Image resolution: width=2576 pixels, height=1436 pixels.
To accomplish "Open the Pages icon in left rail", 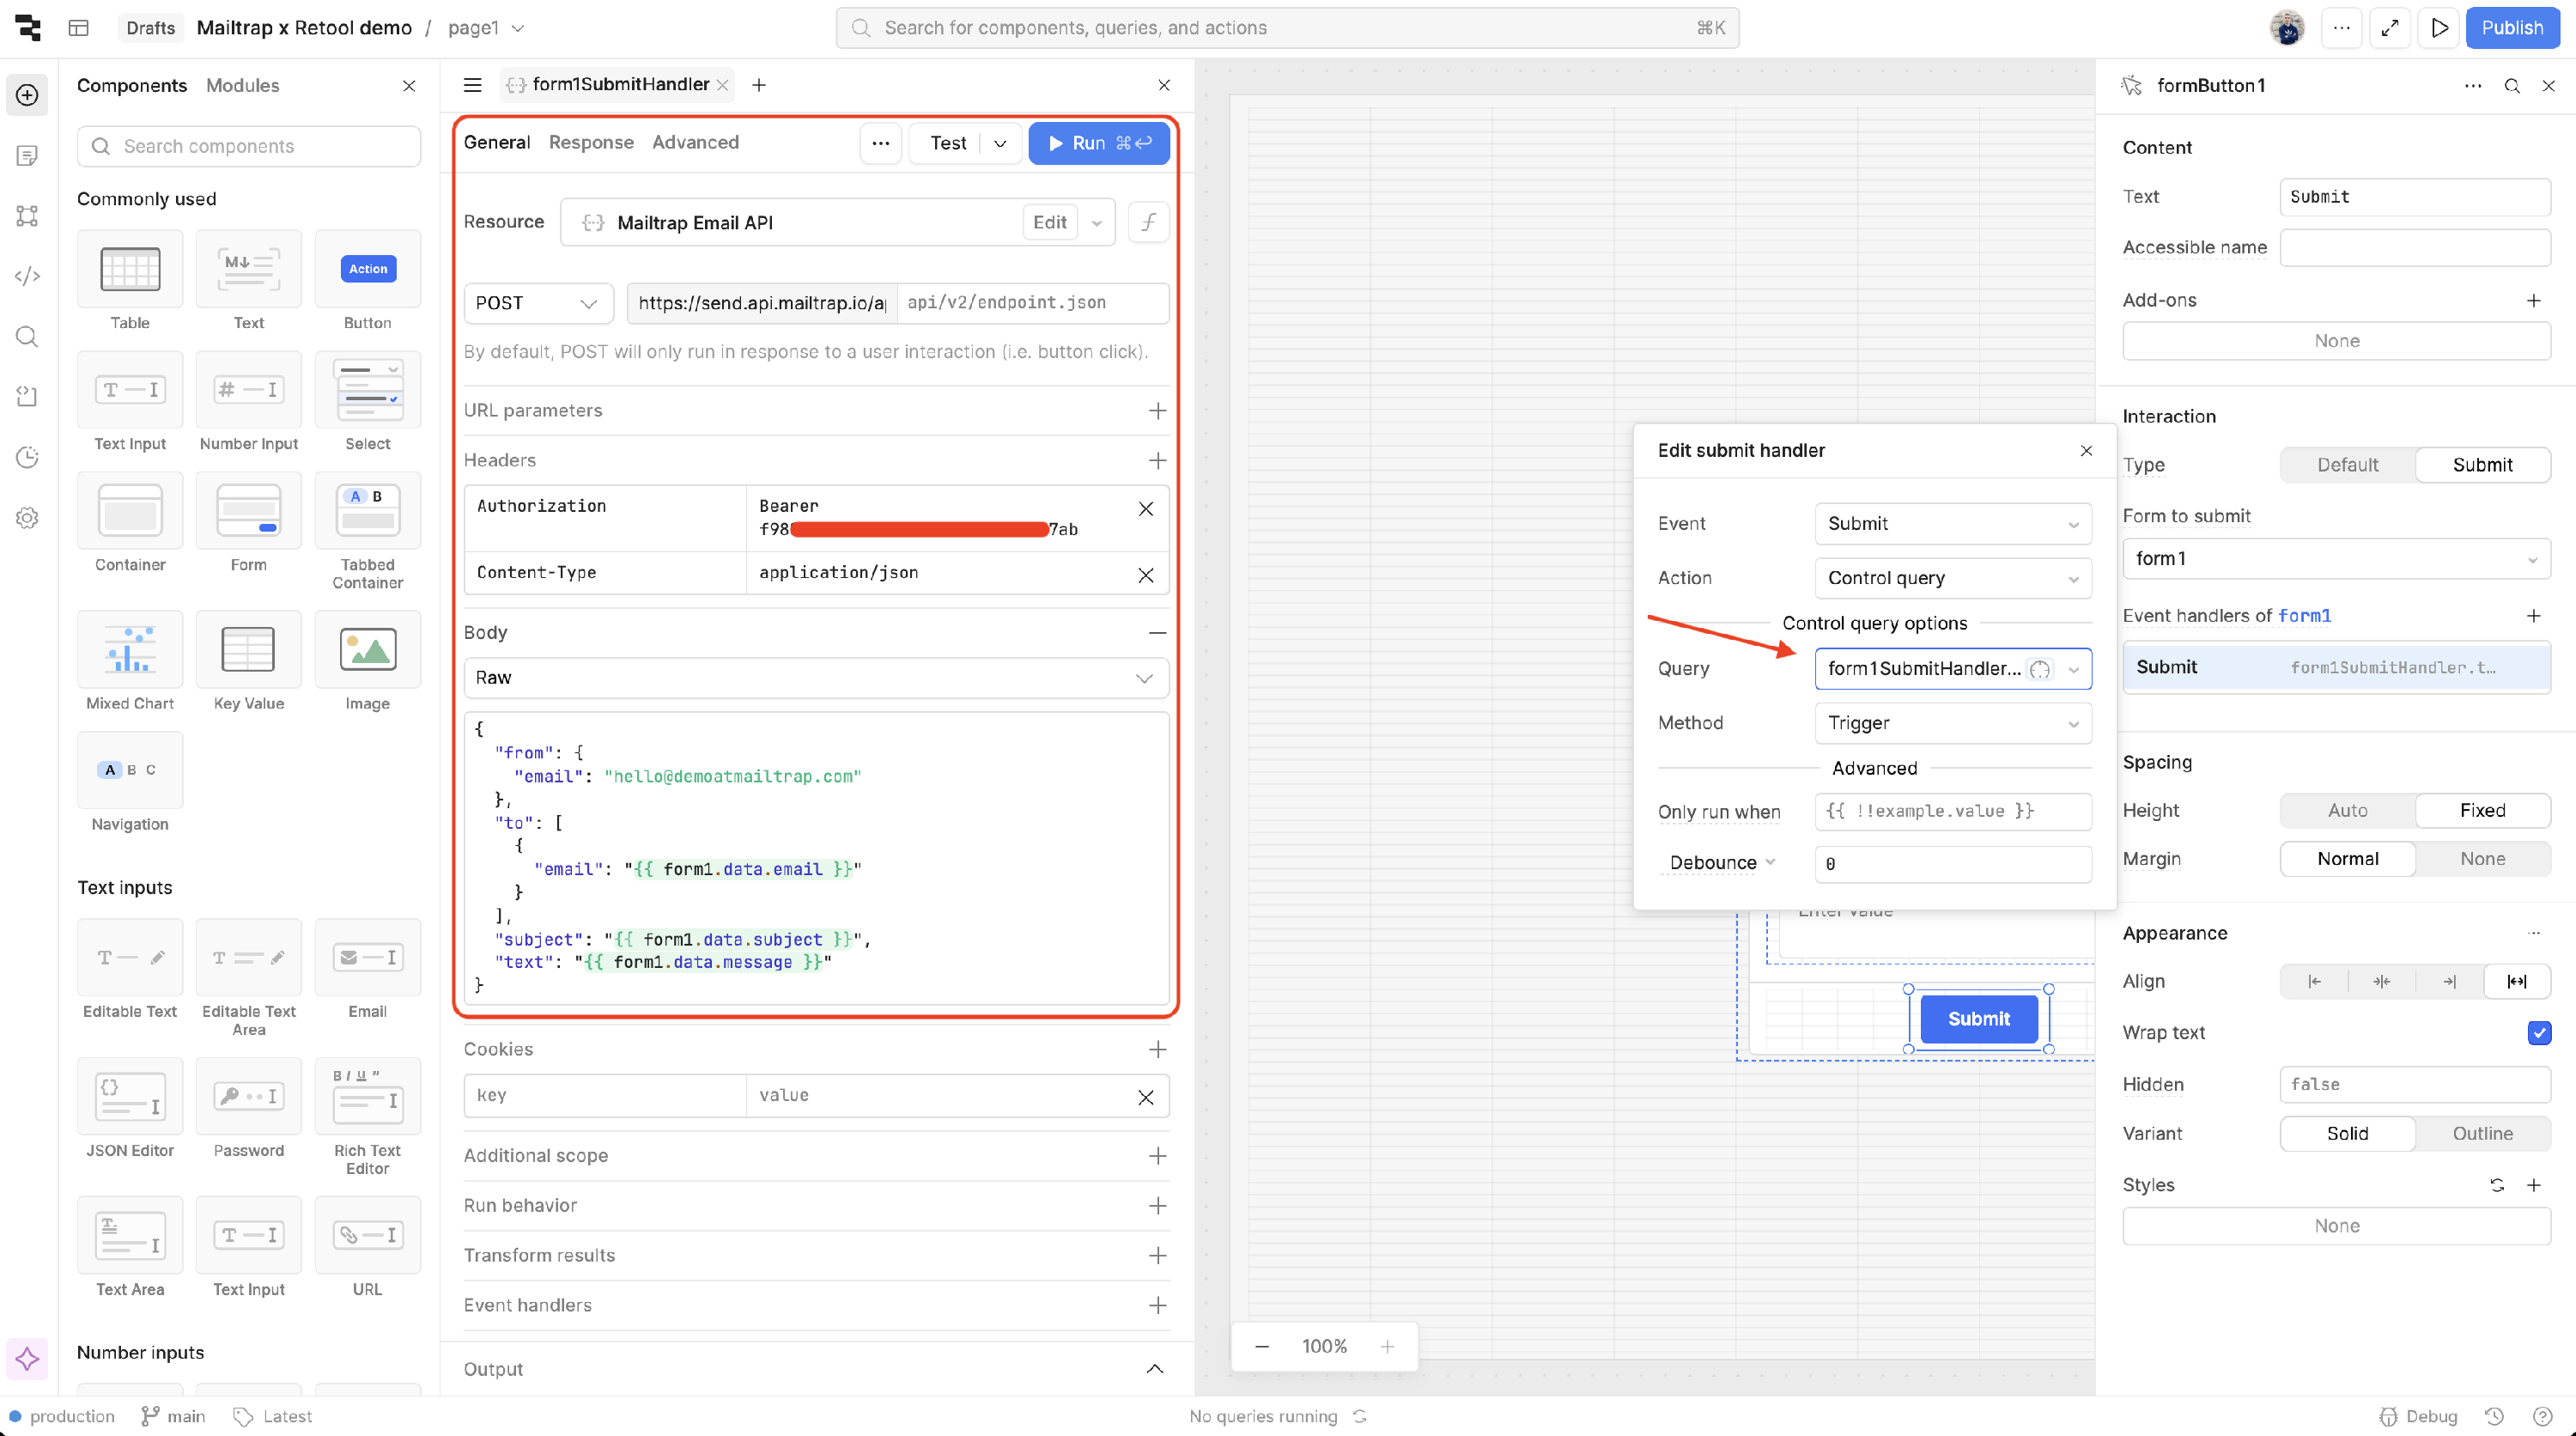I will tap(27, 155).
